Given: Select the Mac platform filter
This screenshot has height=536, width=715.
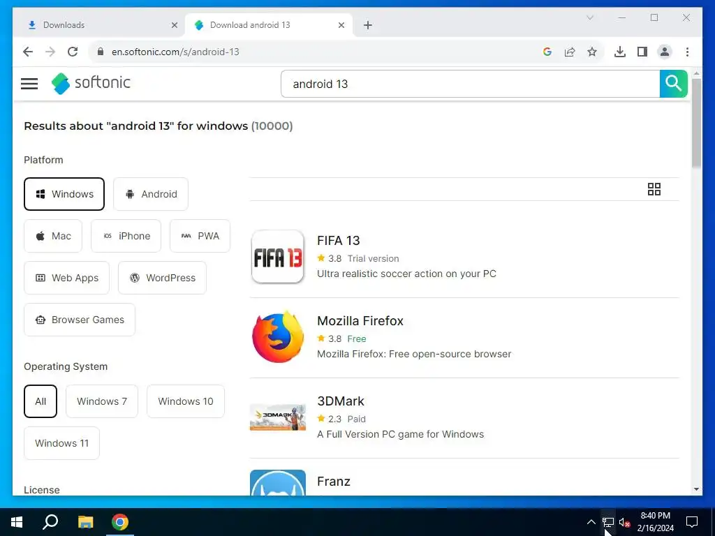Looking at the screenshot, I should coord(53,236).
